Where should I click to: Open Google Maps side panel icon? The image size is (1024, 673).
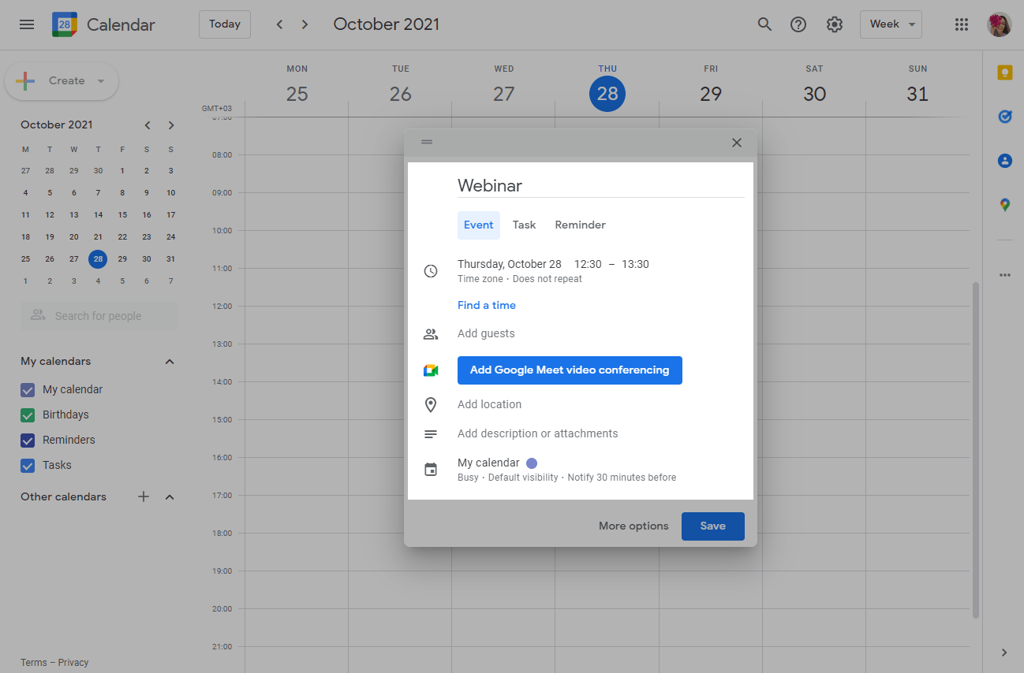[x=1004, y=205]
